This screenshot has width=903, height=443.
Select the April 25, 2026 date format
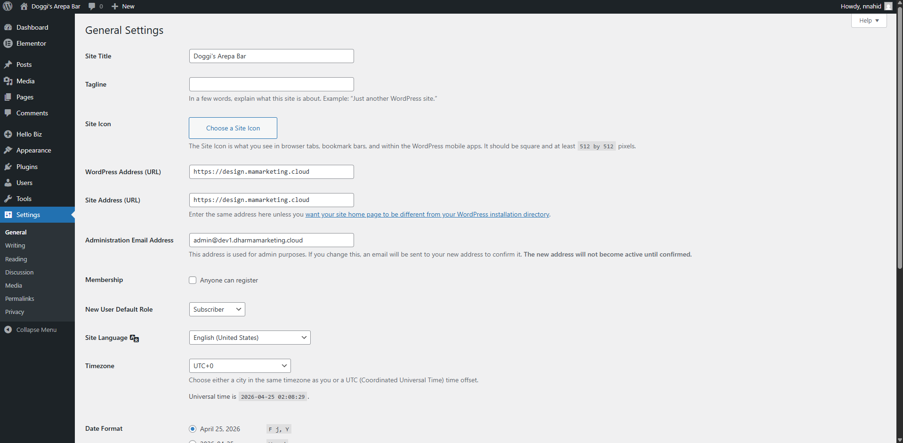pos(193,429)
